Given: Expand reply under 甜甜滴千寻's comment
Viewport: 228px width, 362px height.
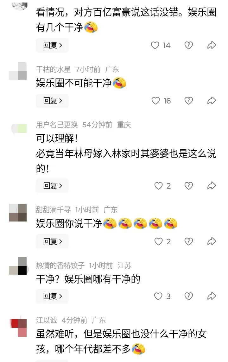Looking at the screenshot, I should pos(52,241).
